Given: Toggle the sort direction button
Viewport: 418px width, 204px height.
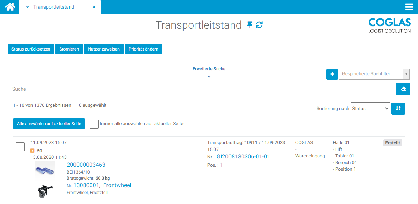Looking at the screenshot, I should point(398,109).
